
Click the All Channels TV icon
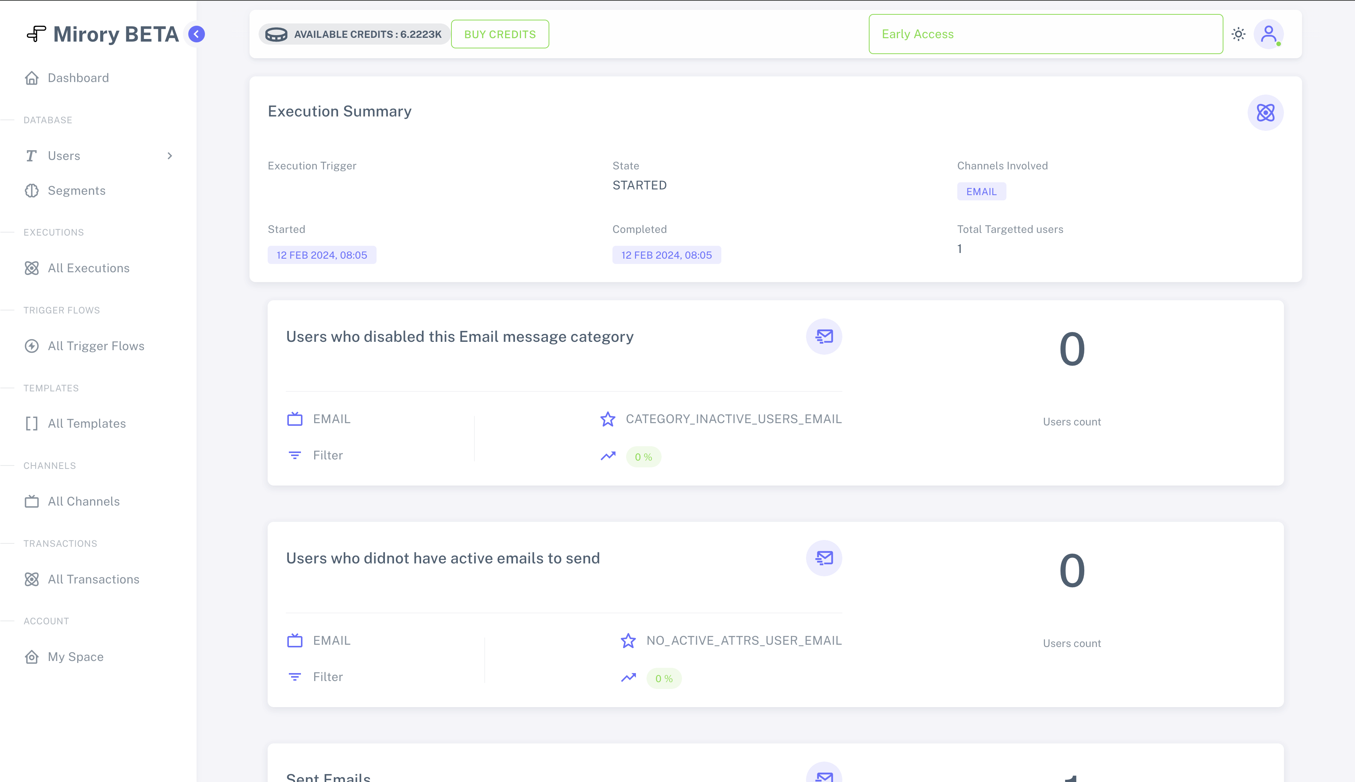pos(32,501)
